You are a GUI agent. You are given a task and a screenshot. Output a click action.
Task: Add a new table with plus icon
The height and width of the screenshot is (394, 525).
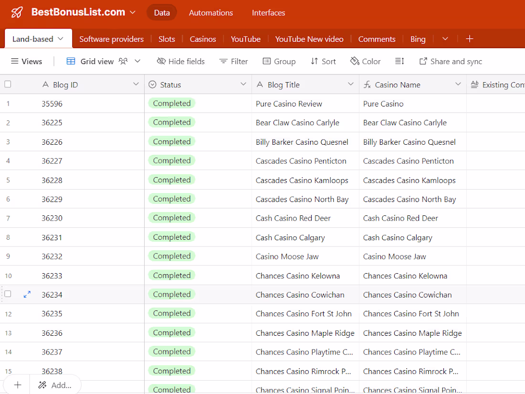coord(470,39)
